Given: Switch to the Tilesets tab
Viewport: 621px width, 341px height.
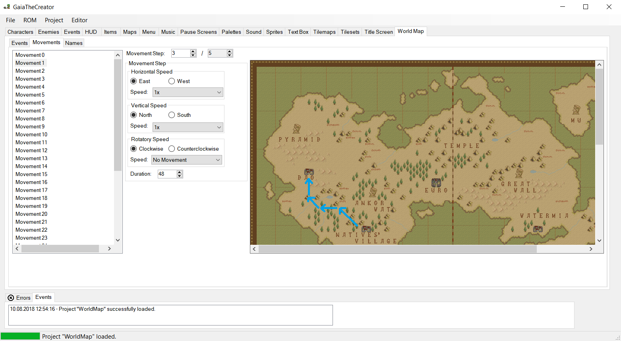Looking at the screenshot, I should click(350, 32).
